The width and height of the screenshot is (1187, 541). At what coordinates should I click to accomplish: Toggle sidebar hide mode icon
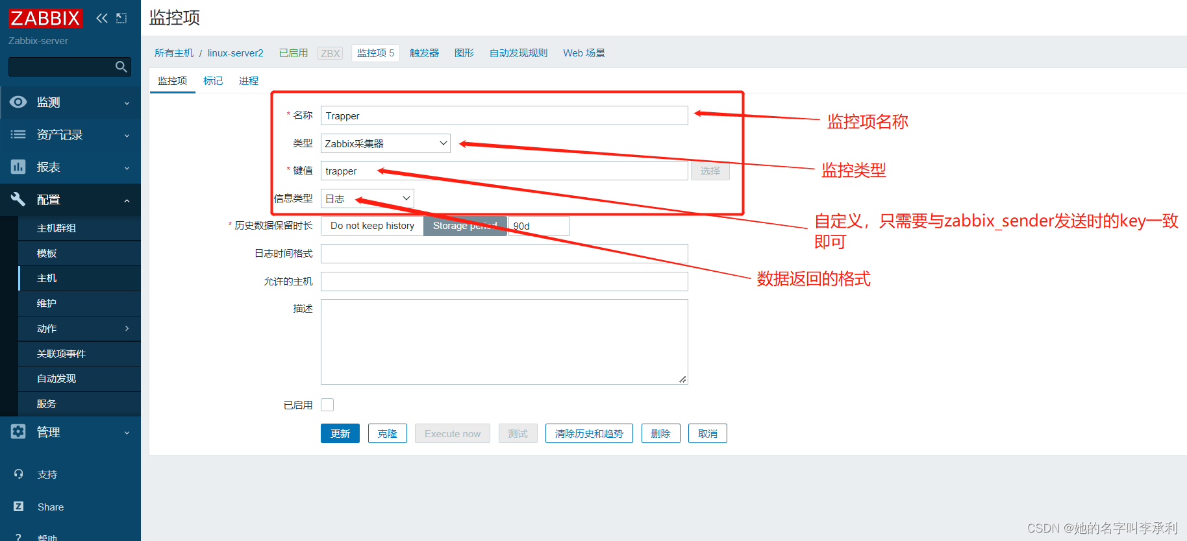pyautogui.click(x=121, y=18)
